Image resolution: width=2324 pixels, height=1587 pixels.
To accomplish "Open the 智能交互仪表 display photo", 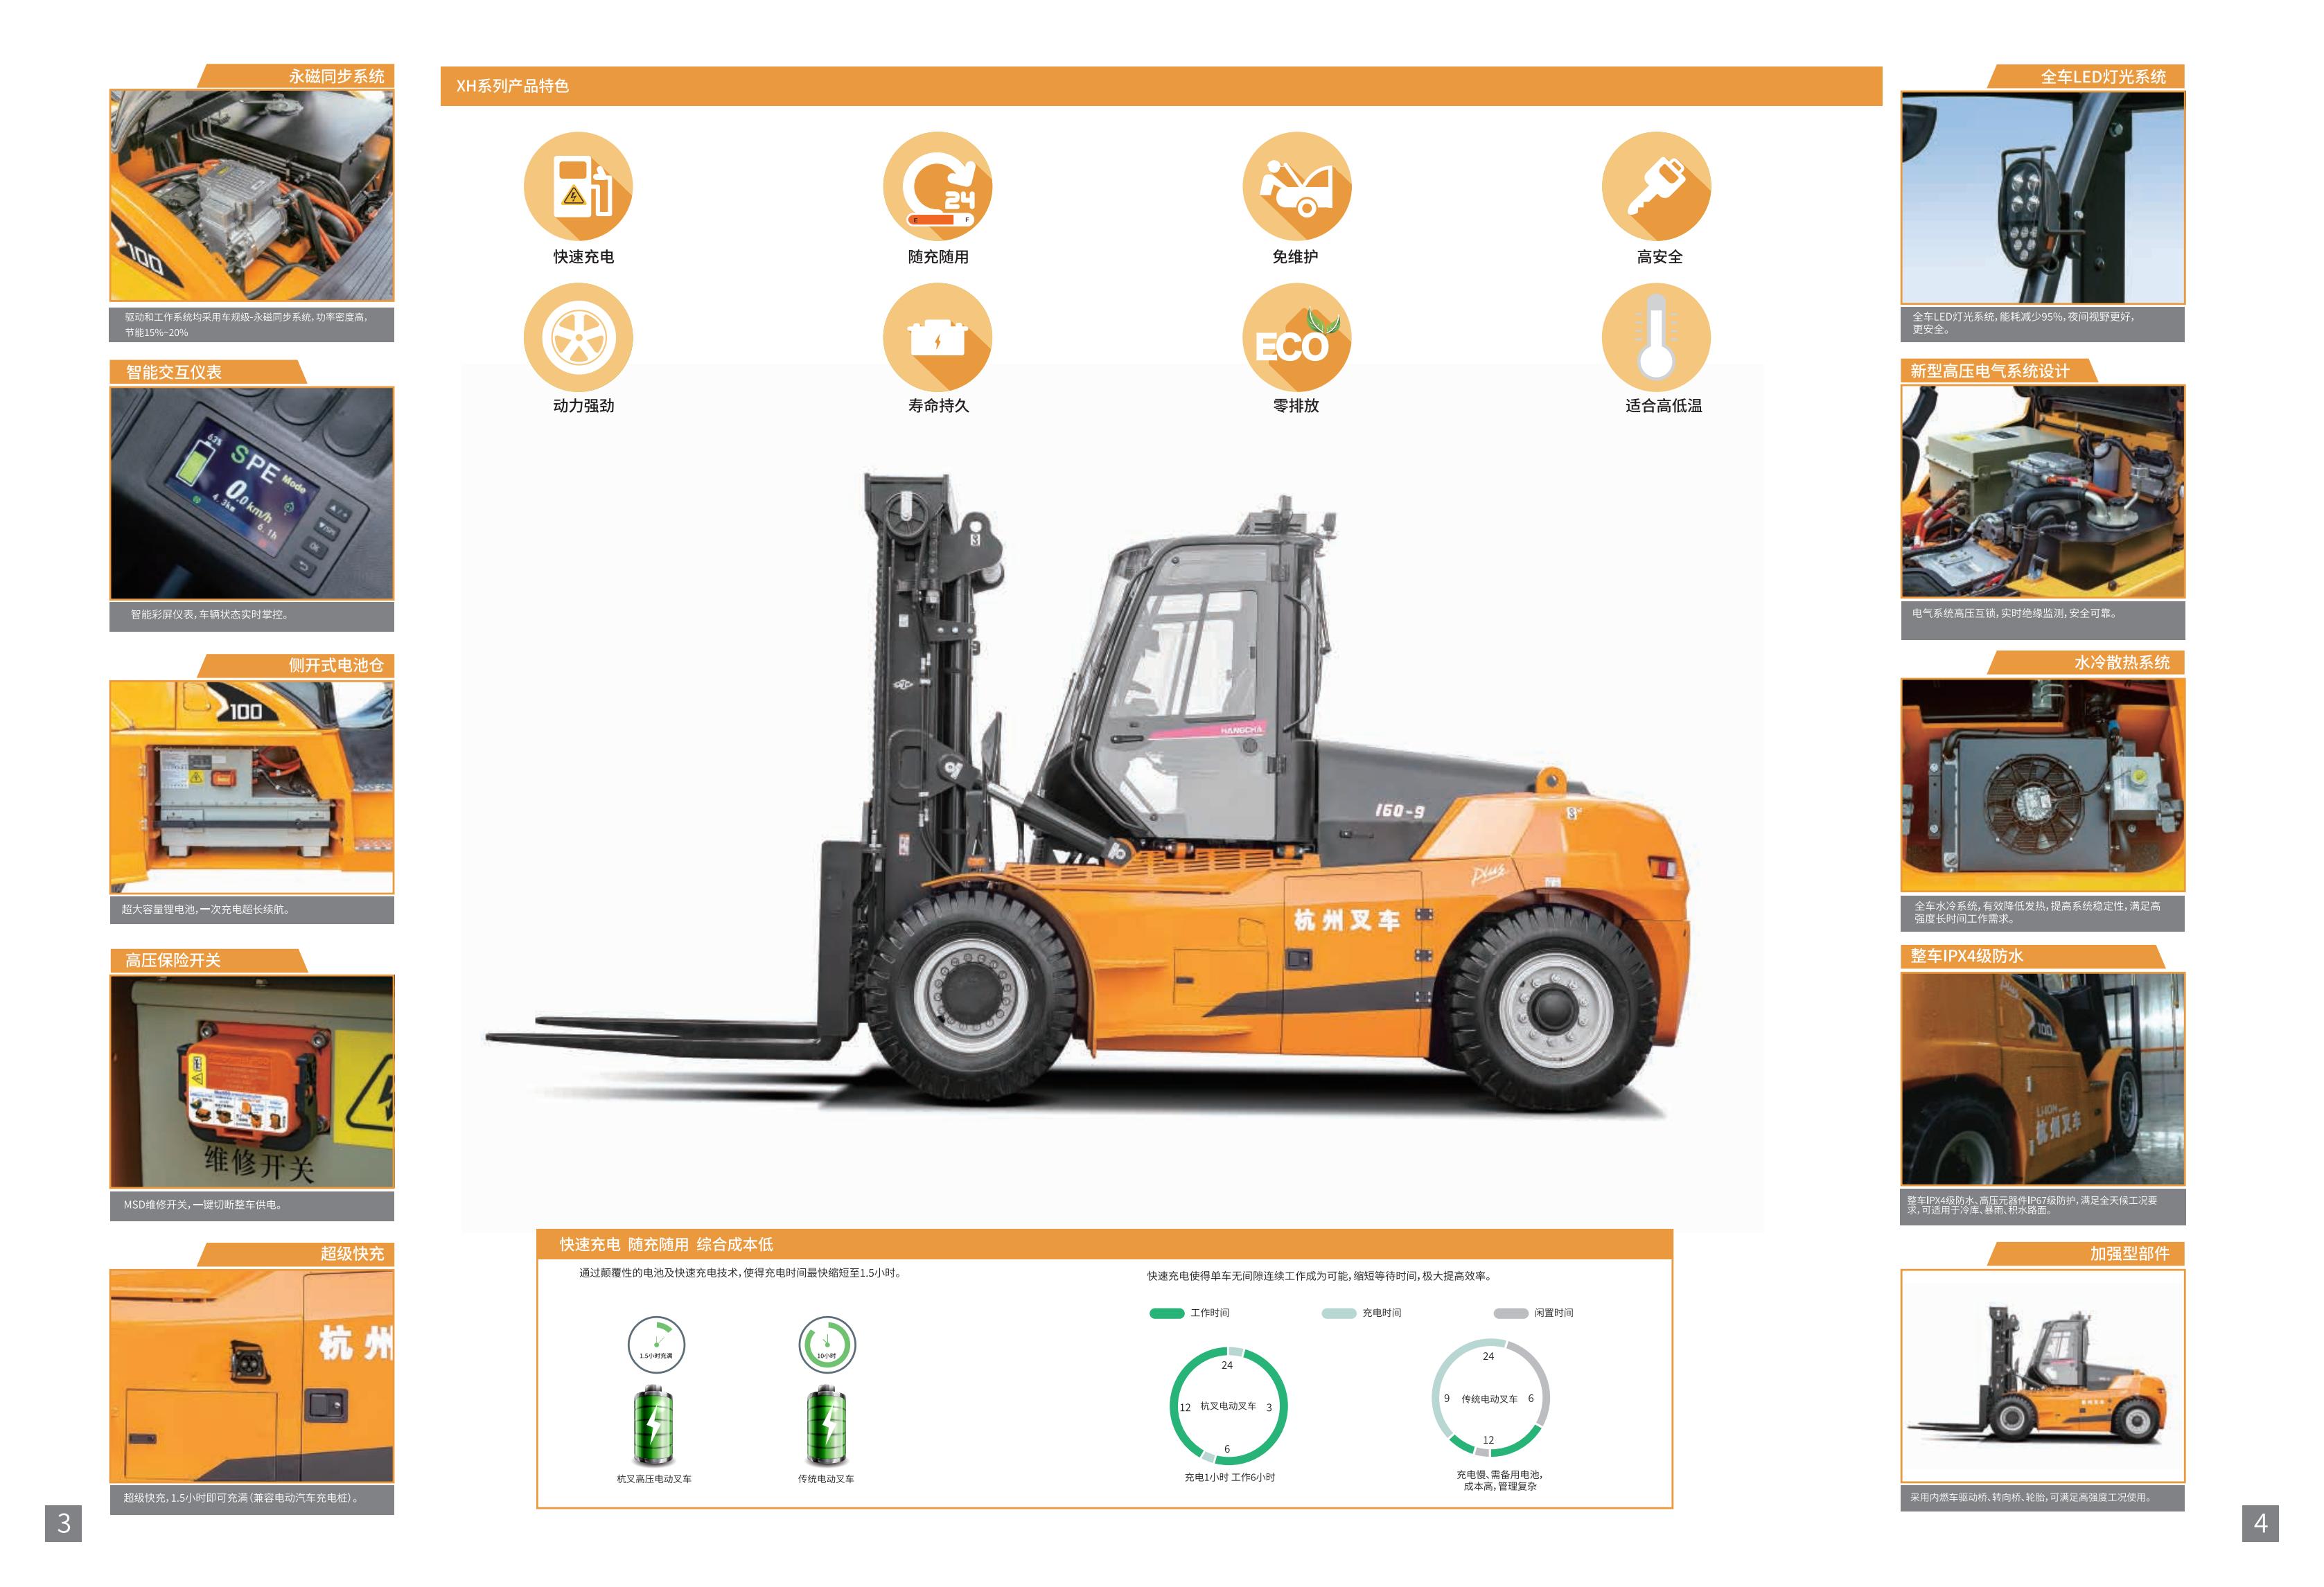I will [x=251, y=493].
